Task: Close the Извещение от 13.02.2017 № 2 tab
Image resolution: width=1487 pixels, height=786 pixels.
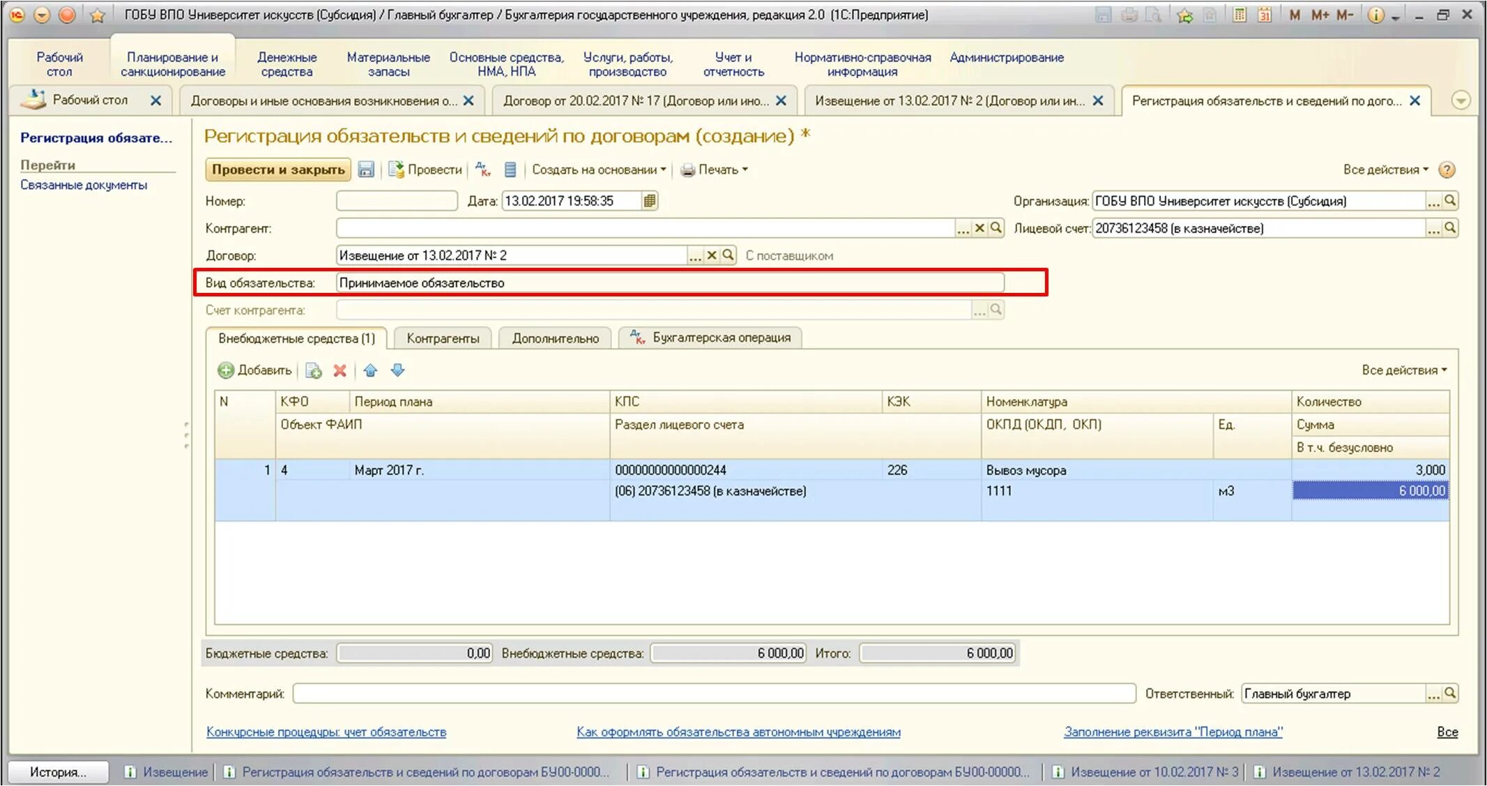Action: (x=1097, y=100)
